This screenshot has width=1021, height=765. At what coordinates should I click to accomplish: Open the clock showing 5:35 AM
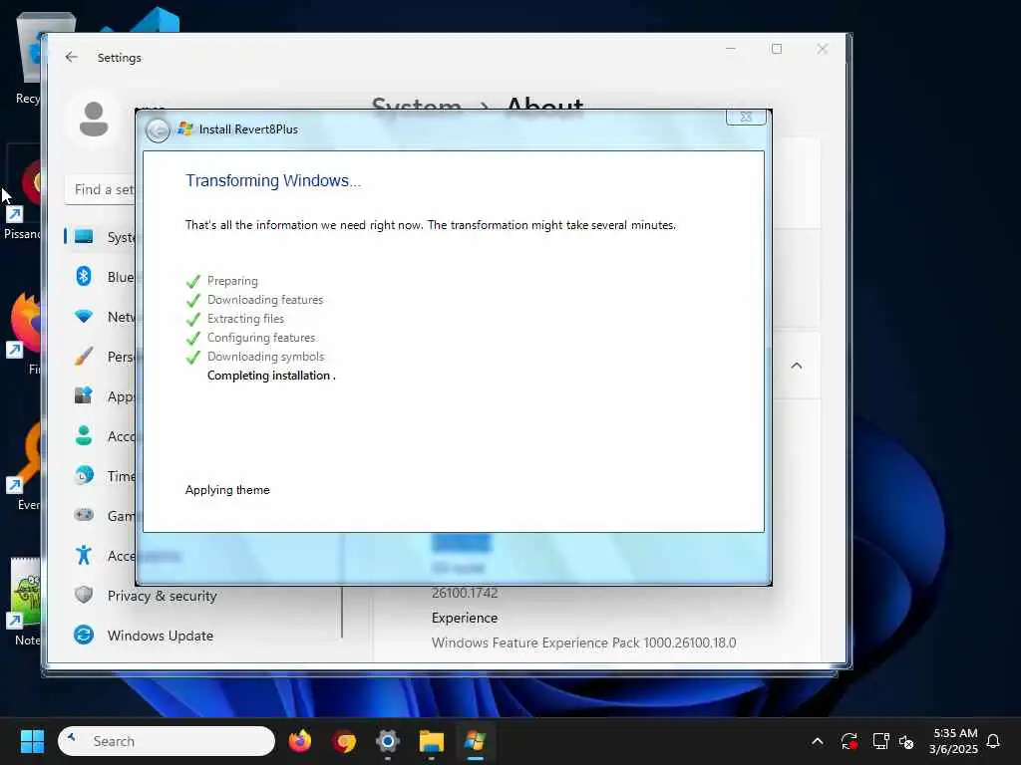point(954,741)
